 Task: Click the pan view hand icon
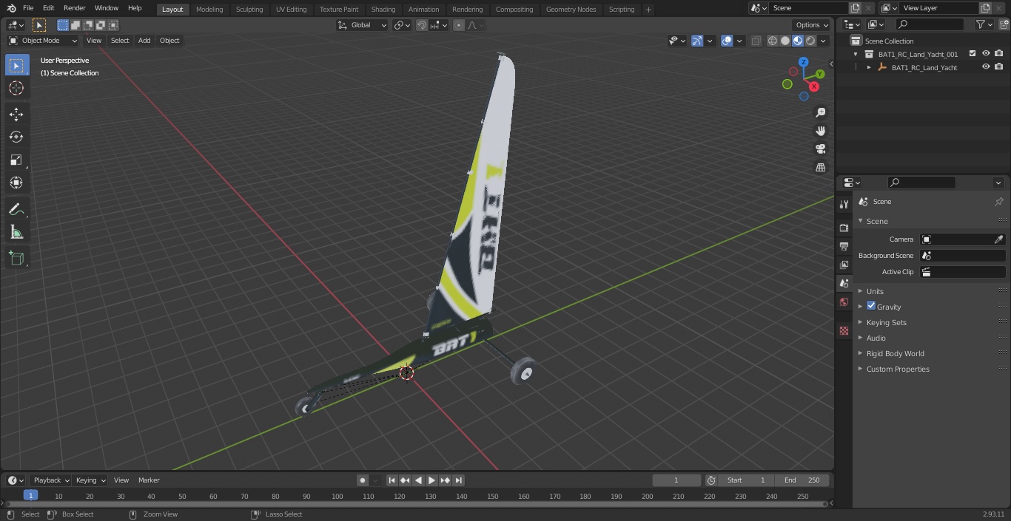click(x=820, y=131)
